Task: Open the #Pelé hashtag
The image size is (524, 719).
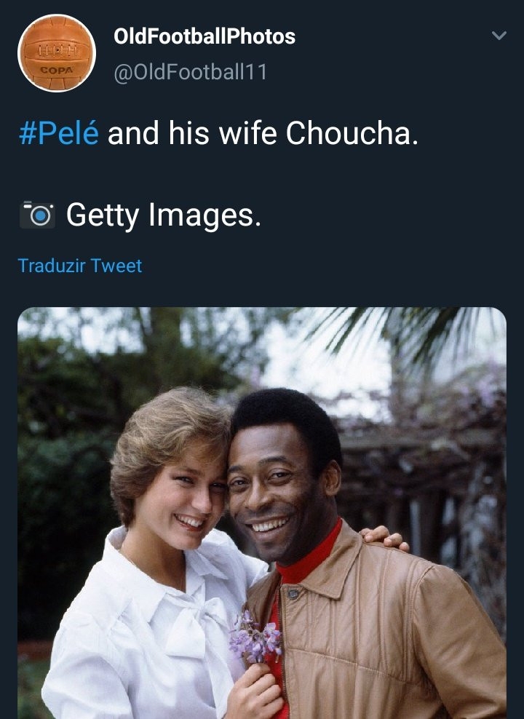Action: pos(59,134)
